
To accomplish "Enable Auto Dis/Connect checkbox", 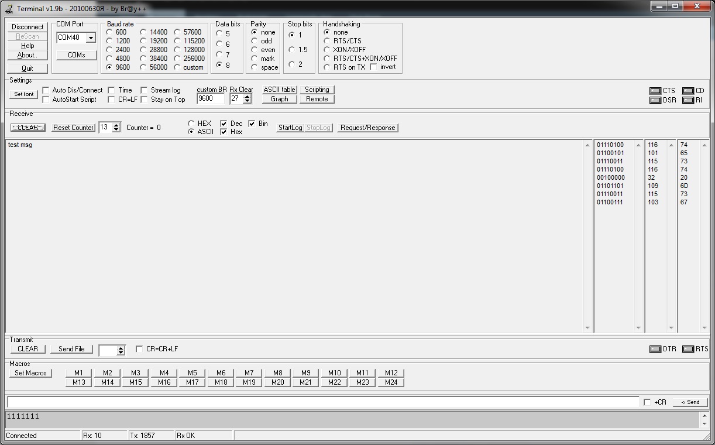I will pyautogui.click(x=46, y=90).
